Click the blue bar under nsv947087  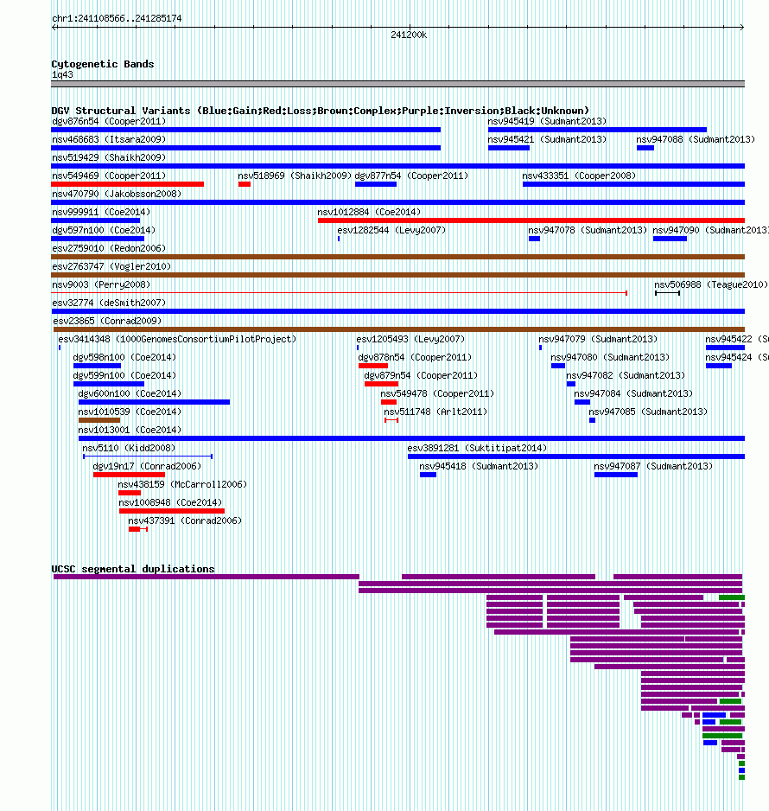click(615, 475)
